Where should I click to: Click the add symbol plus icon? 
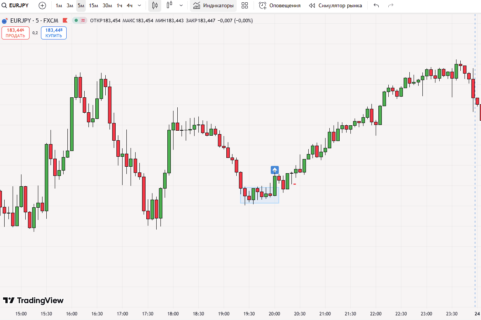click(x=43, y=5)
